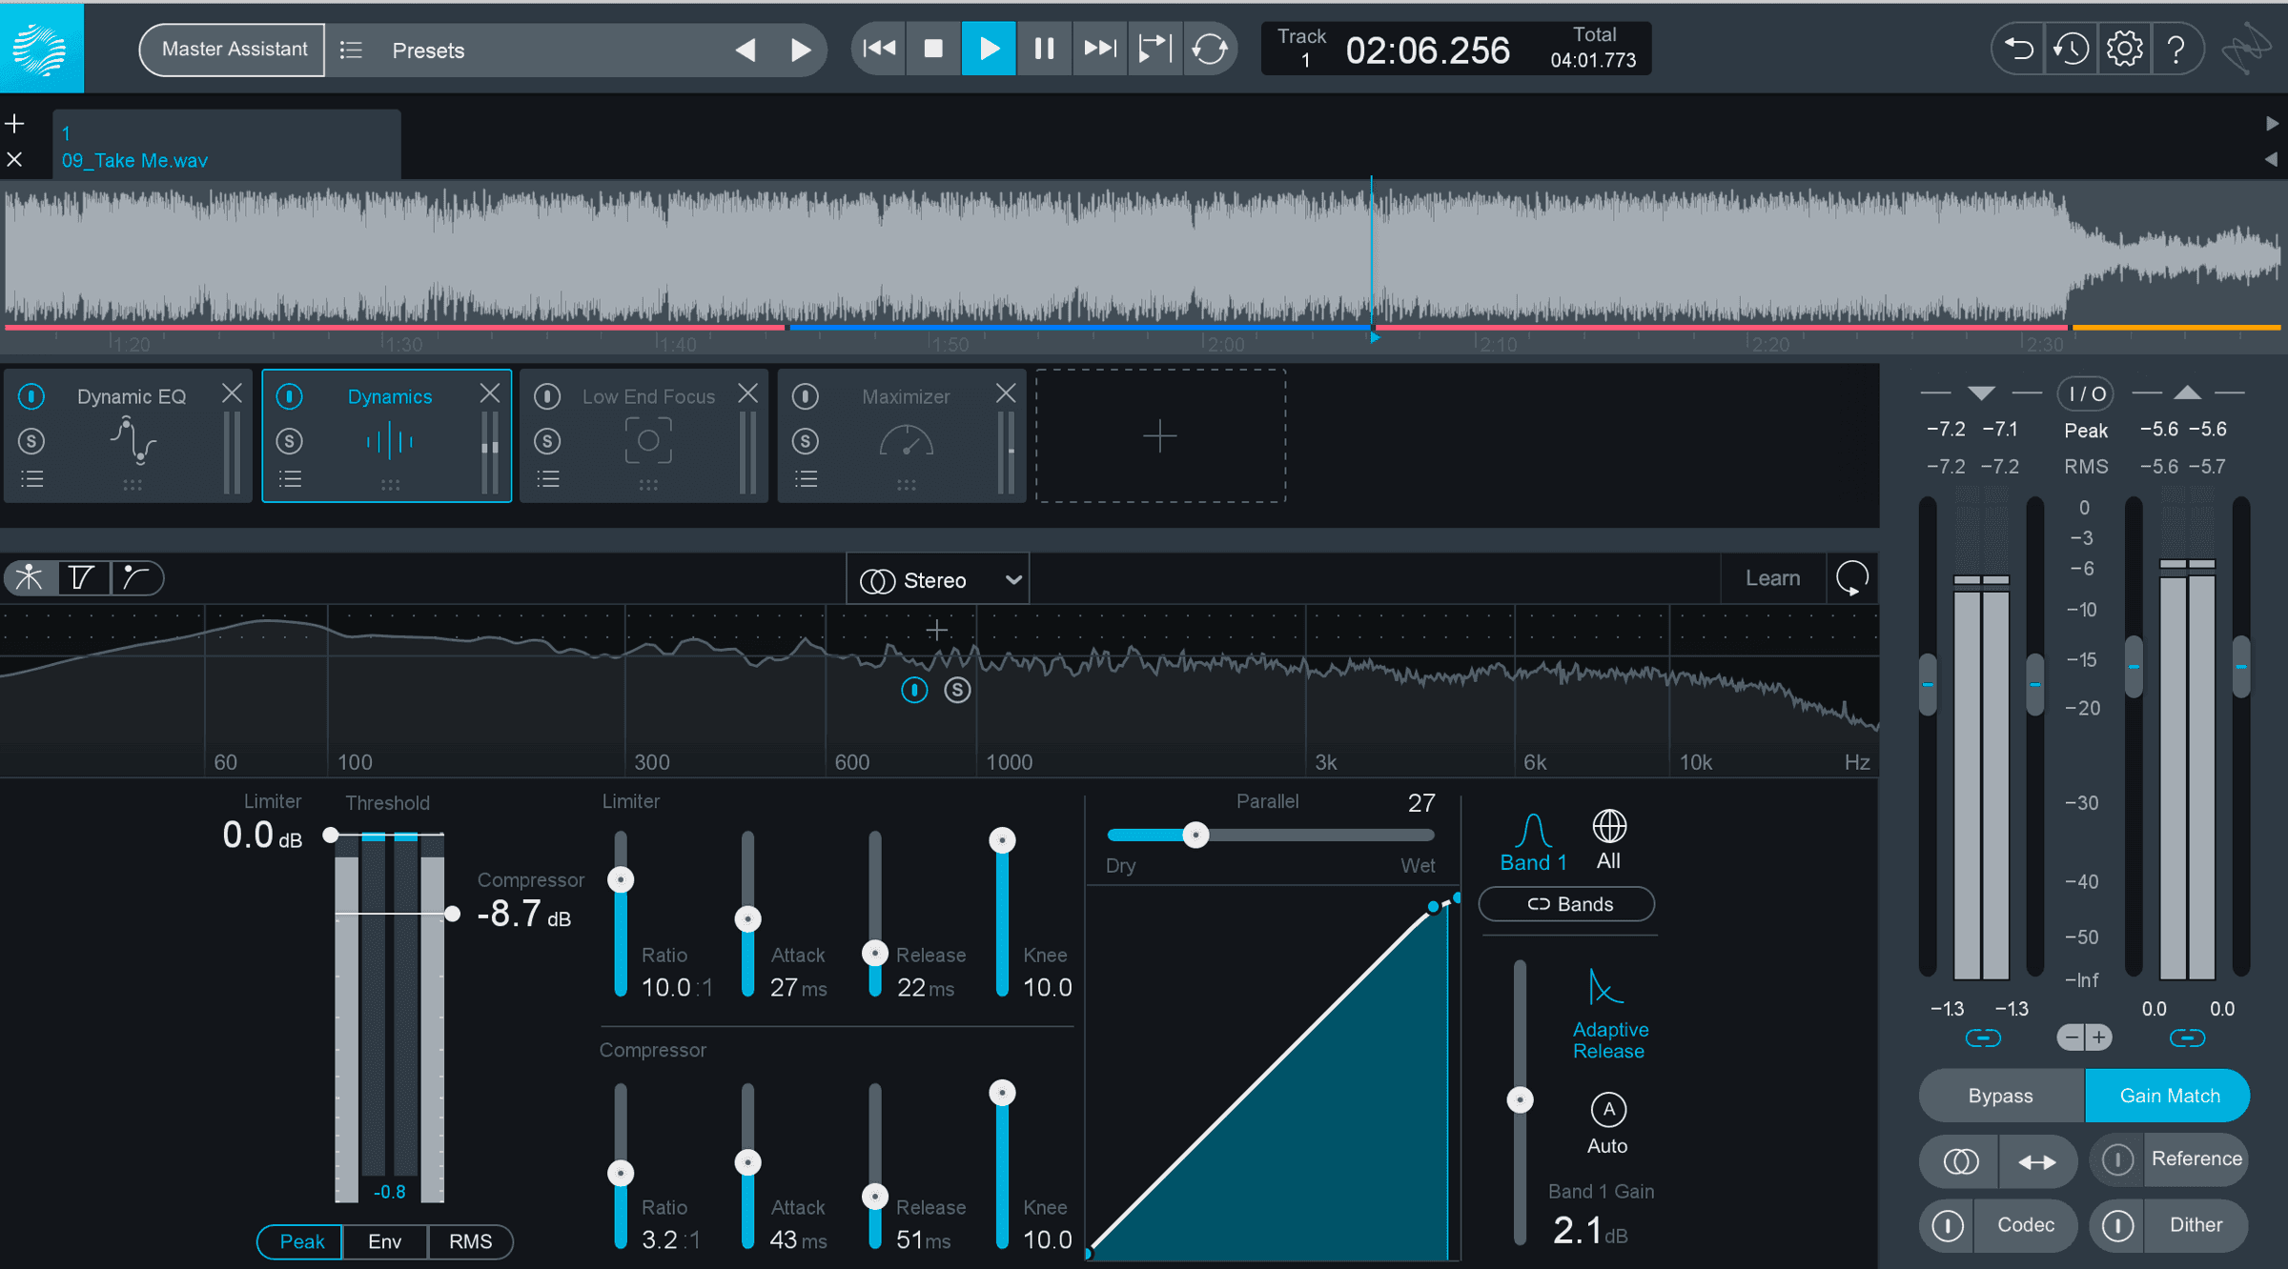
Task: Select RMS detection mode
Action: coord(470,1241)
